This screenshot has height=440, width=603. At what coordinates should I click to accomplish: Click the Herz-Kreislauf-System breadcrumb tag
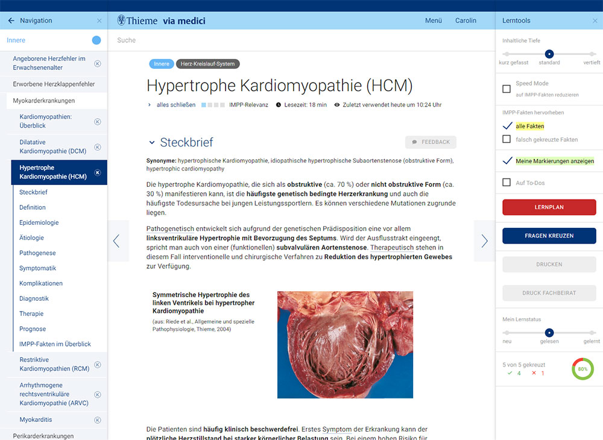click(207, 64)
